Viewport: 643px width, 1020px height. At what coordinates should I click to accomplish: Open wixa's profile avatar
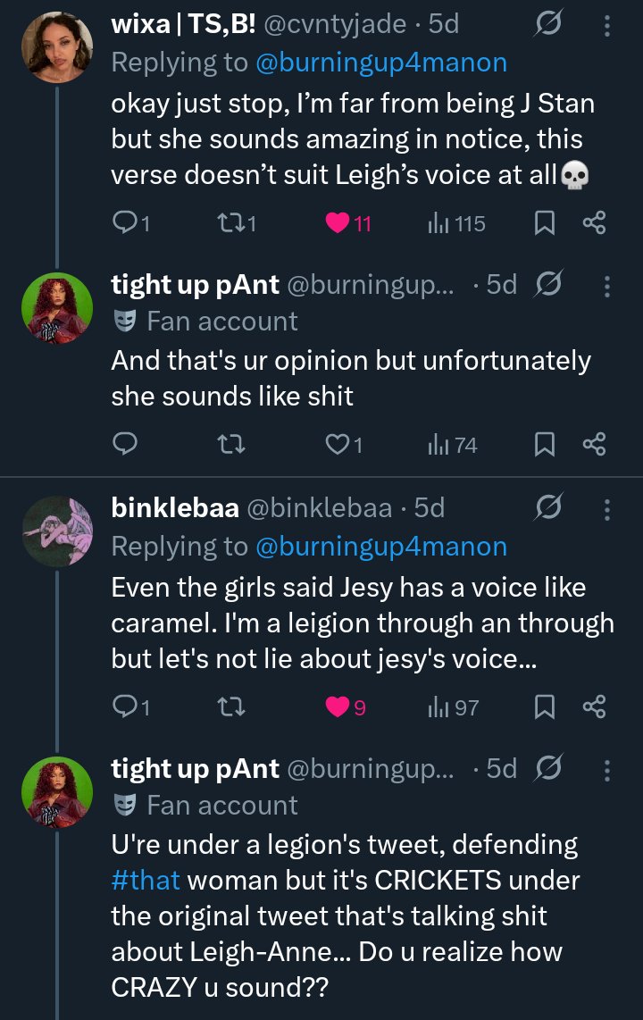(x=57, y=48)
